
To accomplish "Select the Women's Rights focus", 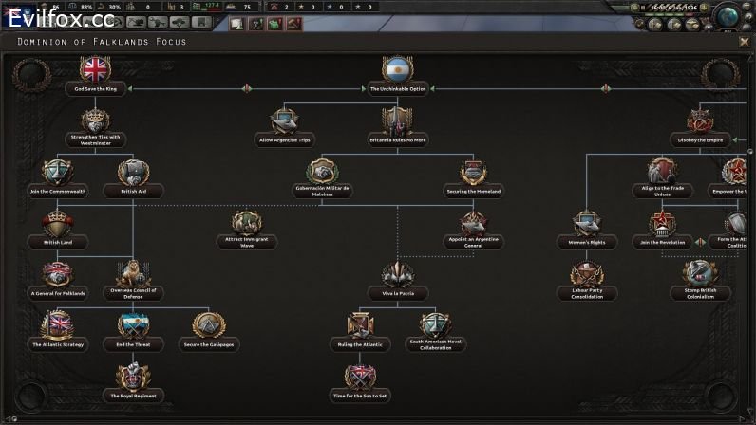I will [587, 225].
